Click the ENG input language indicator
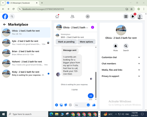 pos(127,114)
